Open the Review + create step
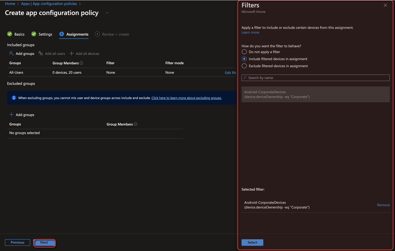 point(112,34)
